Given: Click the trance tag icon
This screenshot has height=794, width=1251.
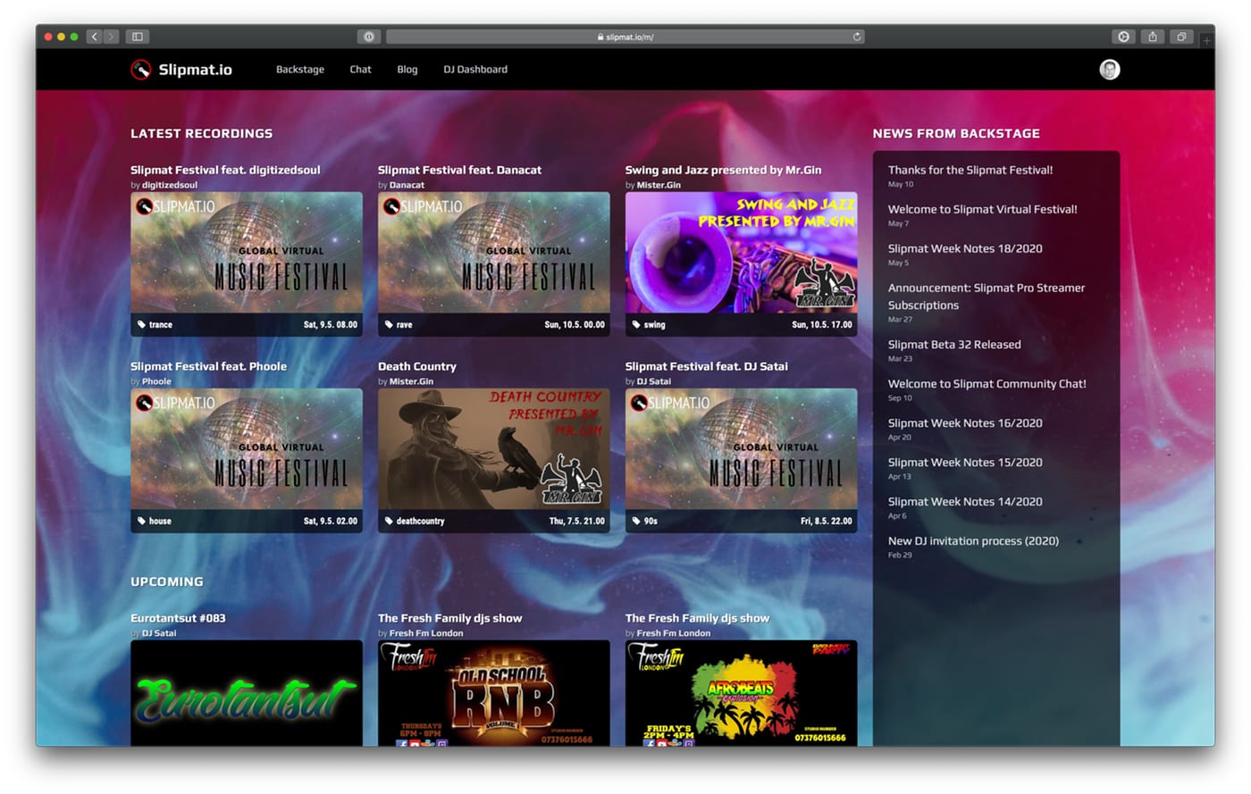Looking at the screenshot, I should coord(141,325).
